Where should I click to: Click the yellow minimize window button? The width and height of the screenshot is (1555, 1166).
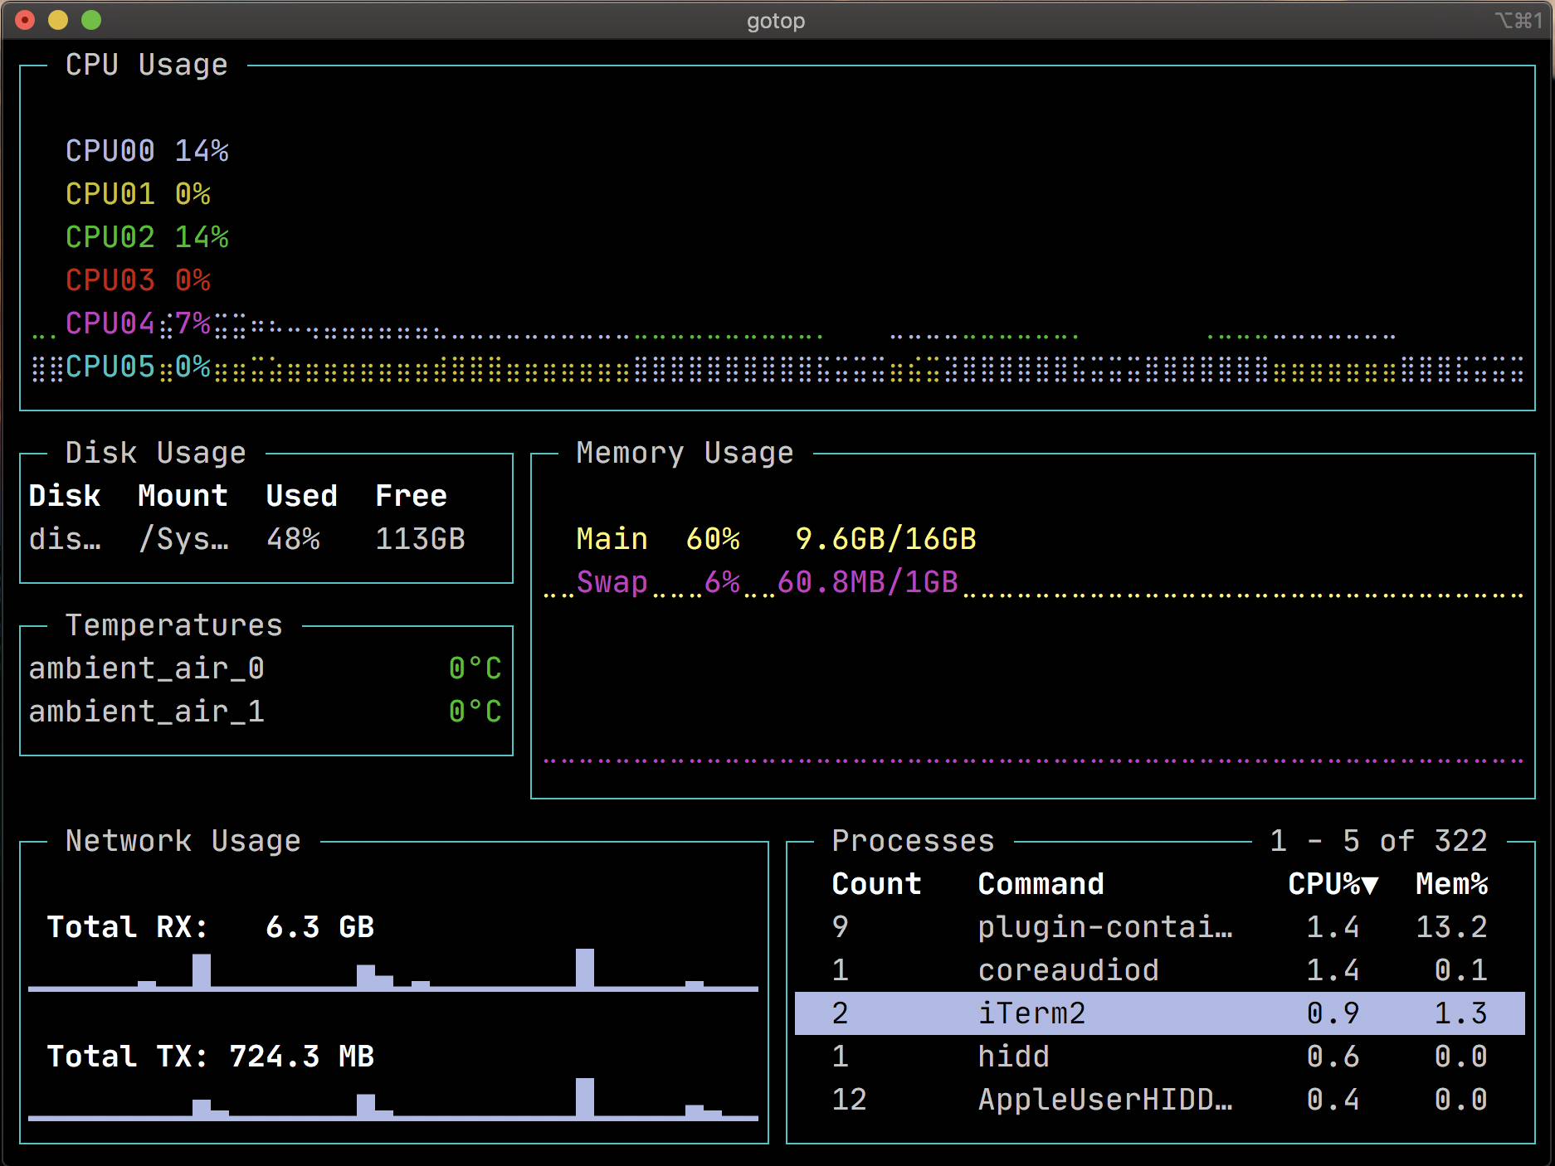pyautogui.click(x=58, y=20)
